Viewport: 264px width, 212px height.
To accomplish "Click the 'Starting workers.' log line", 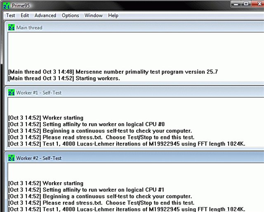I will 64,78.
